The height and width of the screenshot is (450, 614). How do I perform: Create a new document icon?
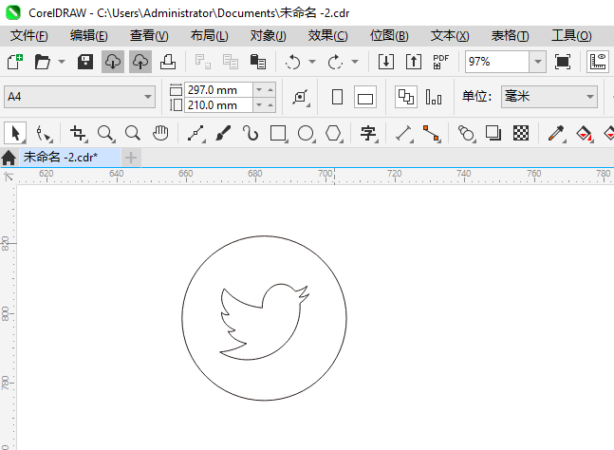pyautogui.click(x=15, y=62)
